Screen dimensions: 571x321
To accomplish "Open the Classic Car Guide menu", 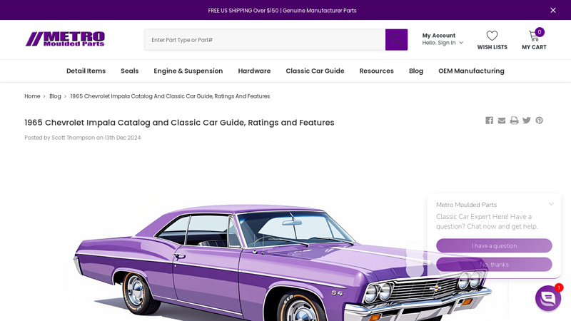I will coord(315,71).
